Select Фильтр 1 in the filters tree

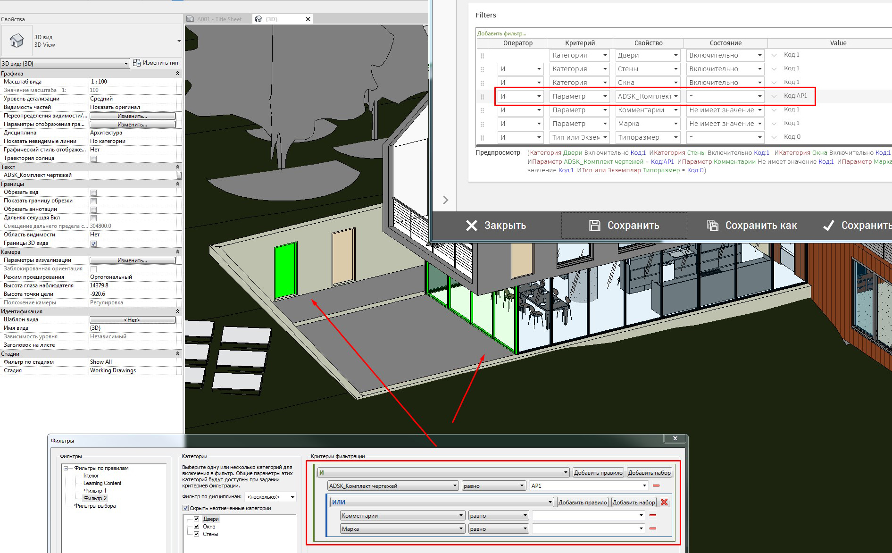pos(96,491)
